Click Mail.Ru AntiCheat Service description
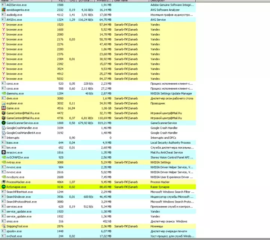The width and height of the screenshot is (270, 240). [x=166, y=153]
